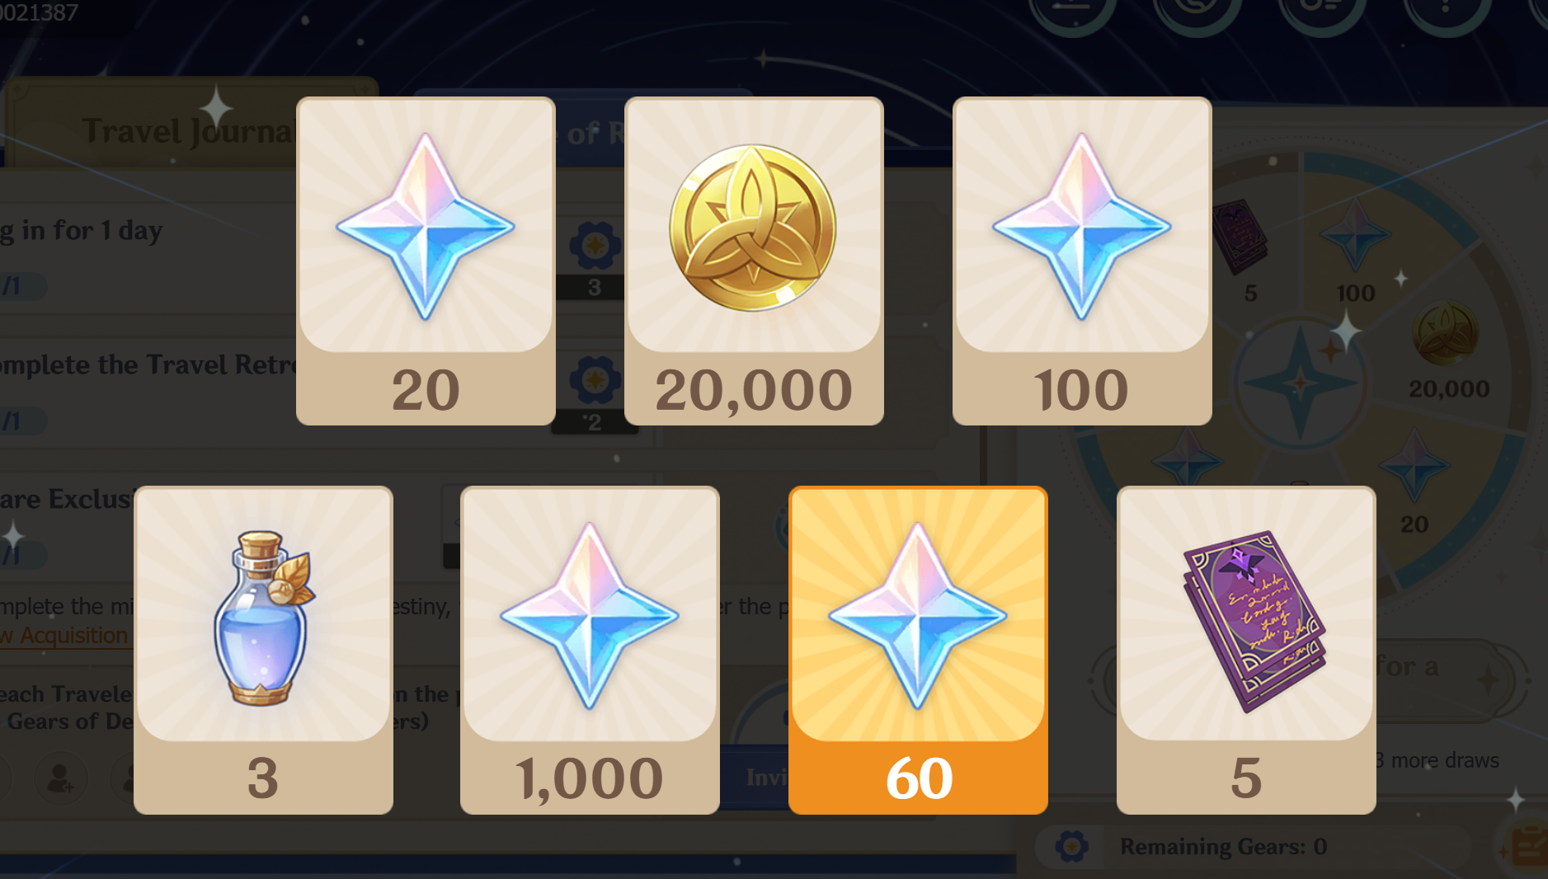Pick the 1,000 Primogems reward card
The height and width of the screenshot is (879, 1548).
coord(590,650)
